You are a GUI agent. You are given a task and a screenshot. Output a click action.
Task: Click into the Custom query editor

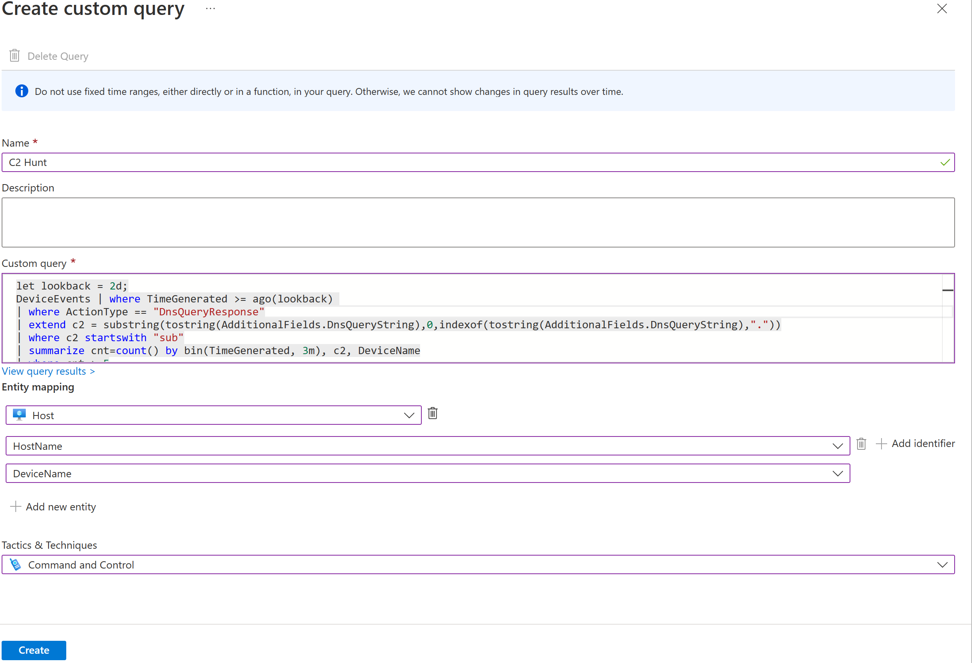click(x=478, y=318)
